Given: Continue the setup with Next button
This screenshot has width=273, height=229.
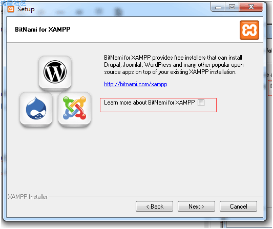Looking at the screenshot, I should coord(196,206).
